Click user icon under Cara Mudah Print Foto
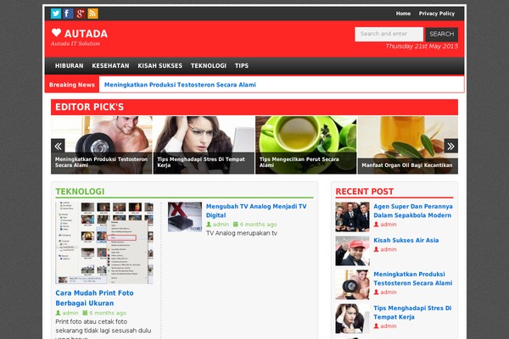The height and width of the screenshot is (339, 509). click(x=58, y=313)
